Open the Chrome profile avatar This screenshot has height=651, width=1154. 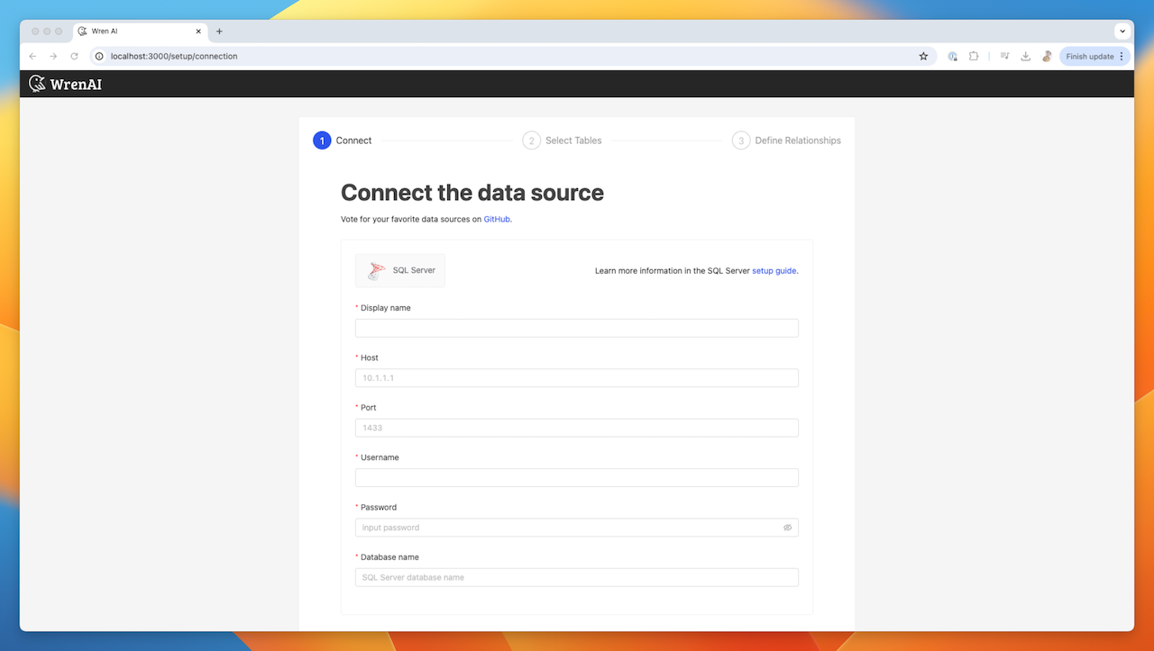coord(1047,56)
